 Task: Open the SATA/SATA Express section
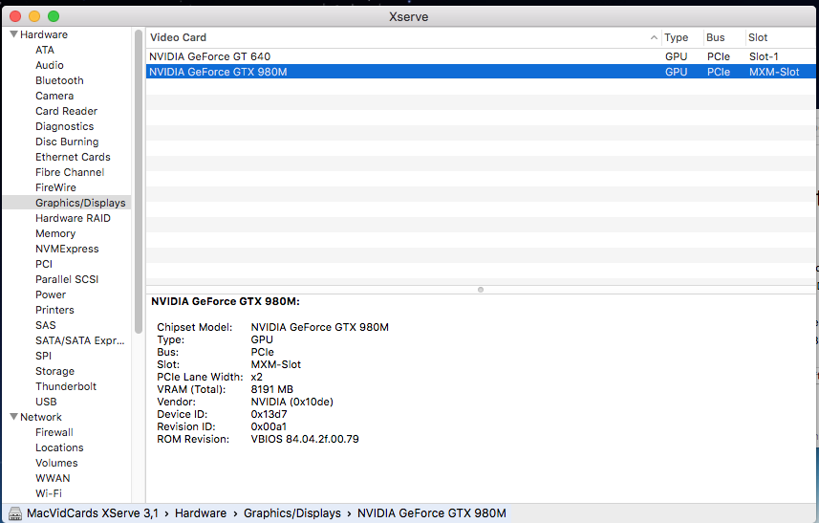tap(80, 340)
